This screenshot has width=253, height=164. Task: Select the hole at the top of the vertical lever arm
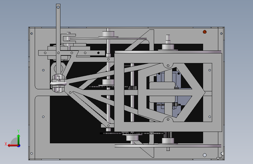(x=58, y=7)
